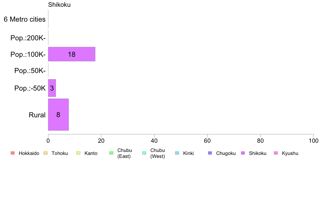The width and height of the screenshot is (321, 199).
Task: Click the Kinki legend color swatch
Action: (x=177, y=153)
